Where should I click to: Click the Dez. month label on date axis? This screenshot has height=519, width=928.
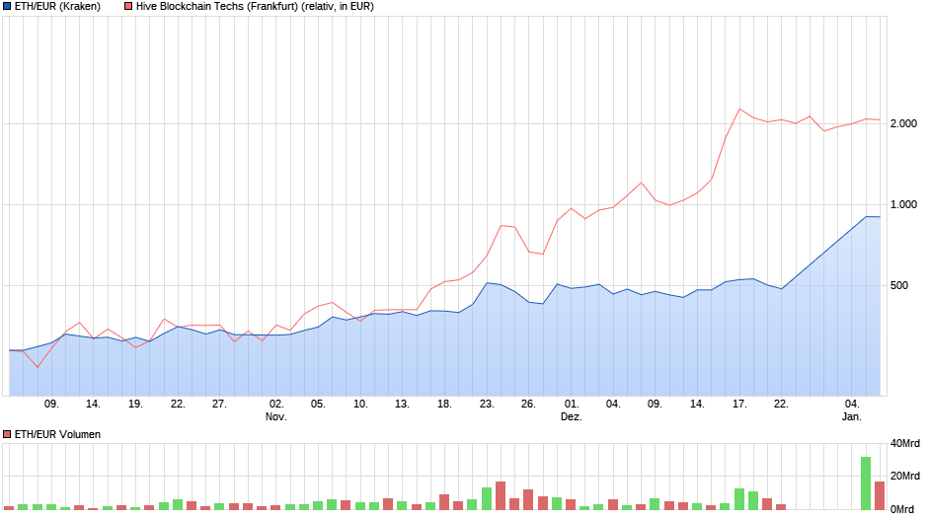[572, 416]
